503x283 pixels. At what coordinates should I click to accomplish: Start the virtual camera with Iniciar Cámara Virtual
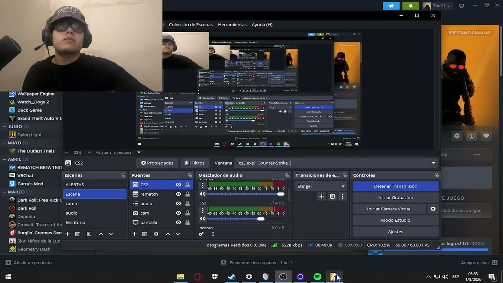coord(389,209)
